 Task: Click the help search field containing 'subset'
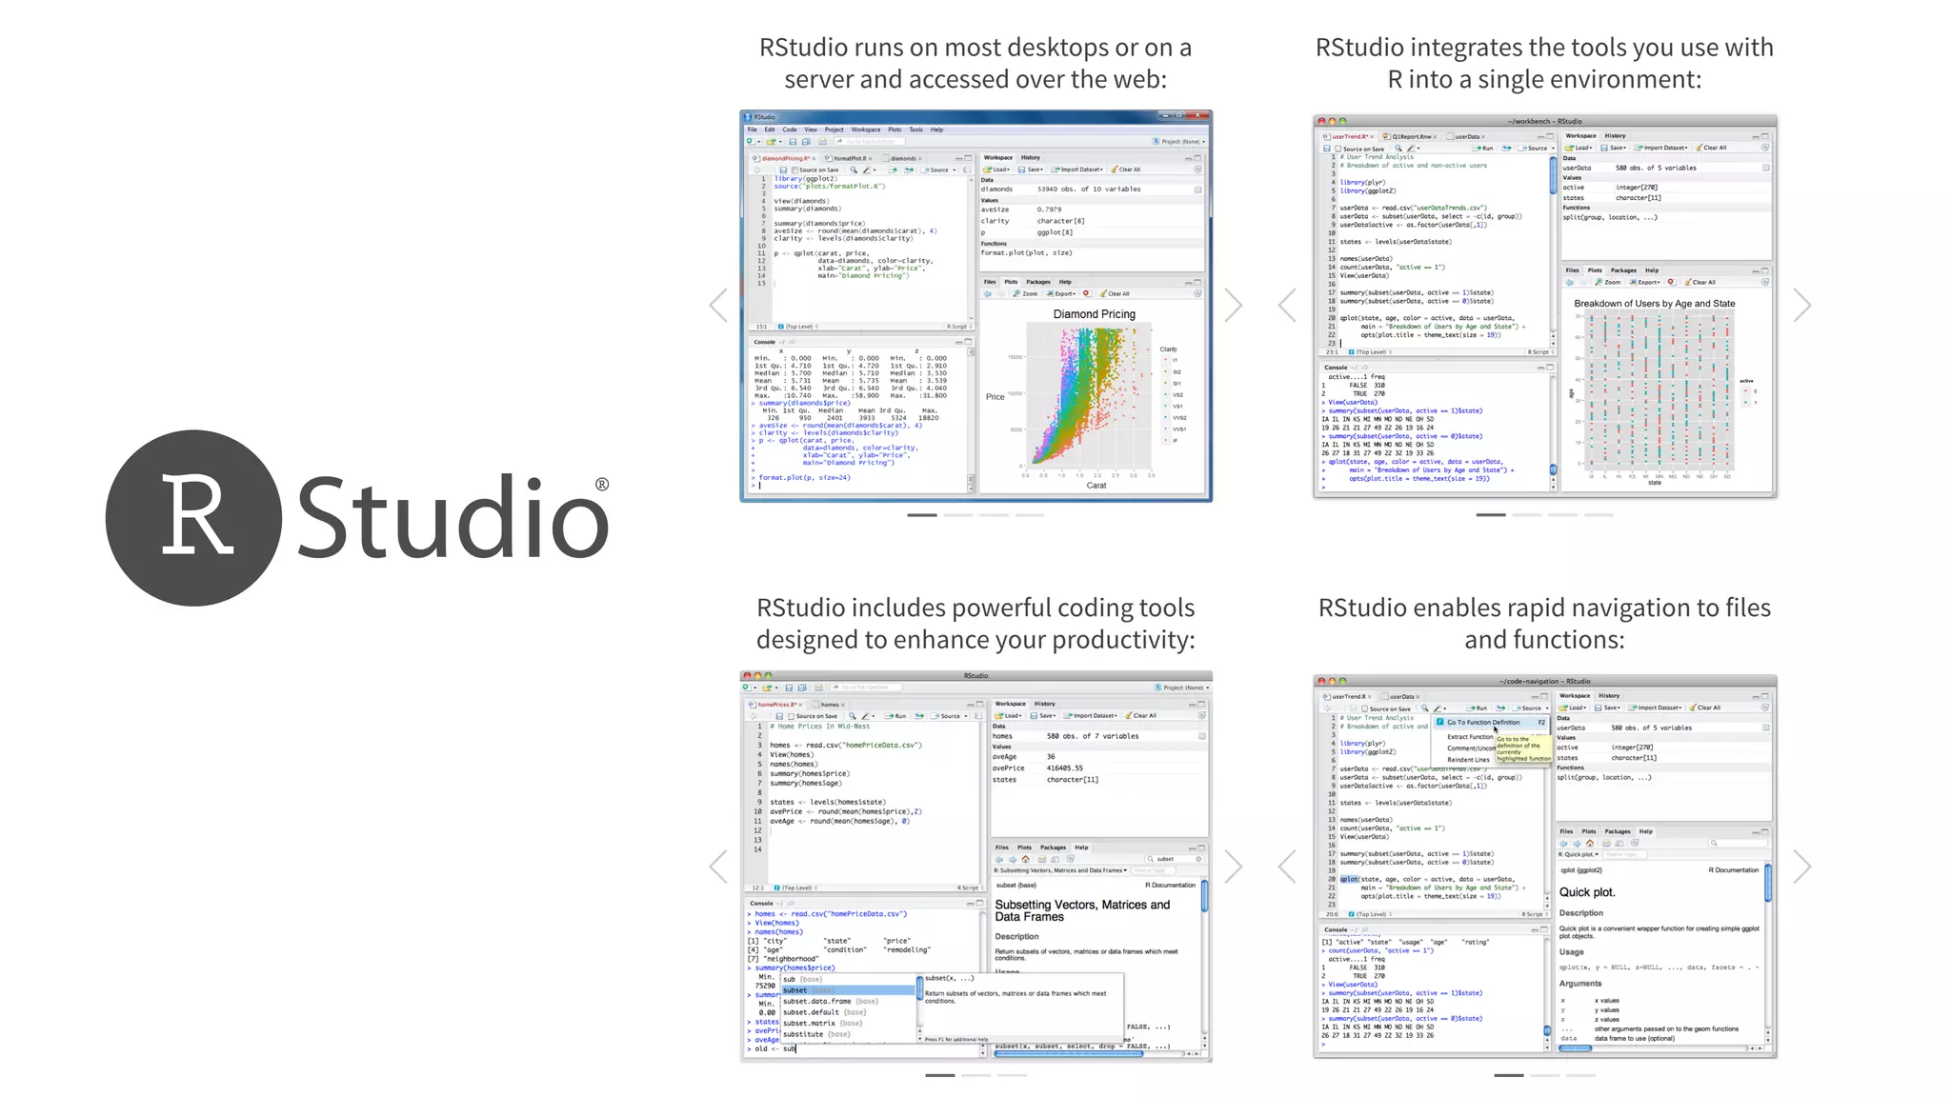[x=1171, y=859]
